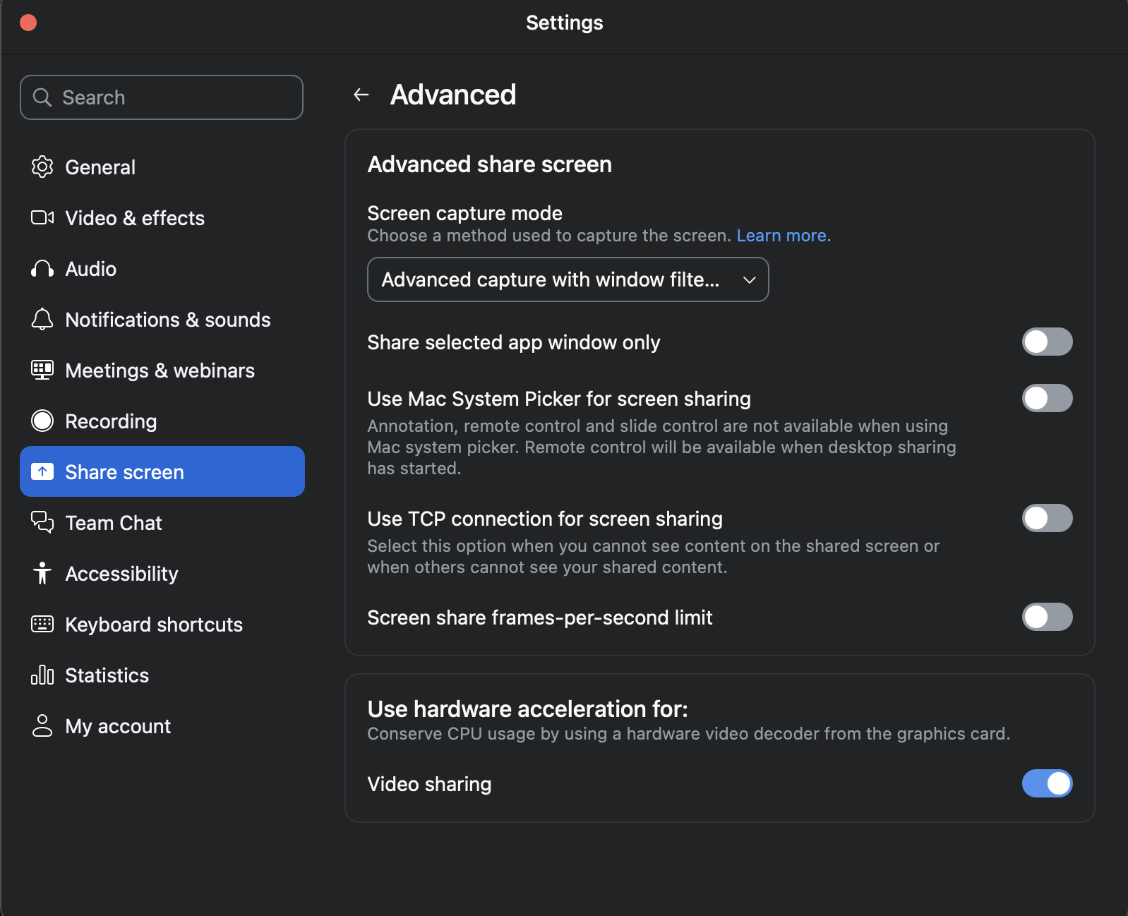Select the Share screen sidebar item
Image resolution: width=1128 pixels, height=916 pixels.
point(162,471)
